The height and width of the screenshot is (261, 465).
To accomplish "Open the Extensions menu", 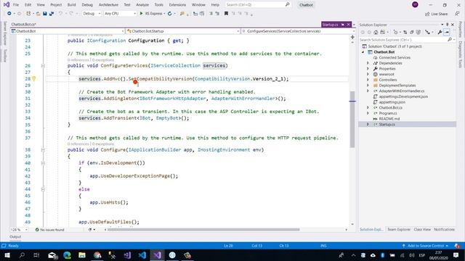I will [177, 5].
